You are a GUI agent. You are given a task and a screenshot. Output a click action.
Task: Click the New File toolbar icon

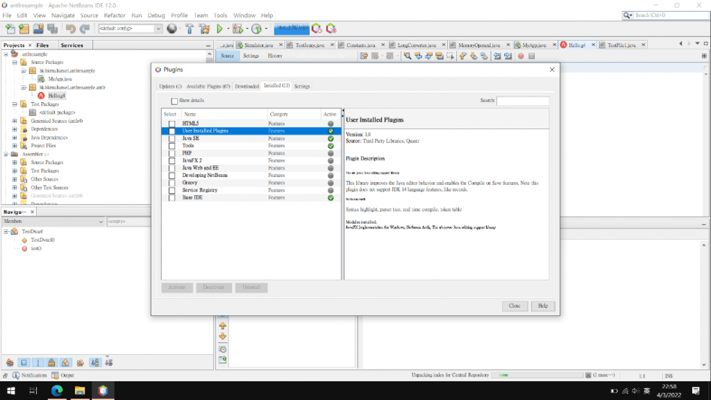coord(10,28)
